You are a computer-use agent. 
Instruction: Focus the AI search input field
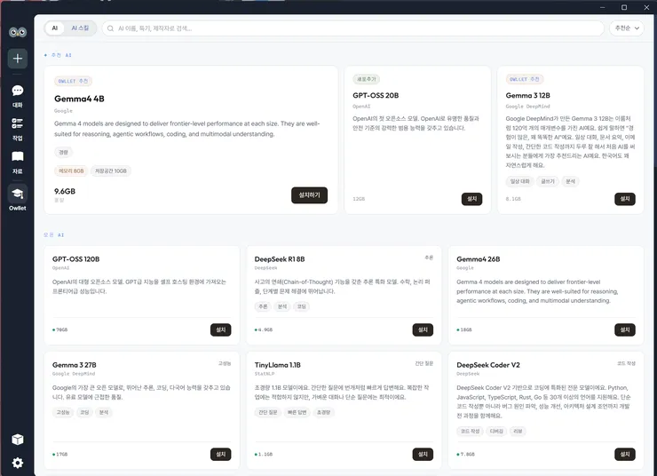[352, 28]
